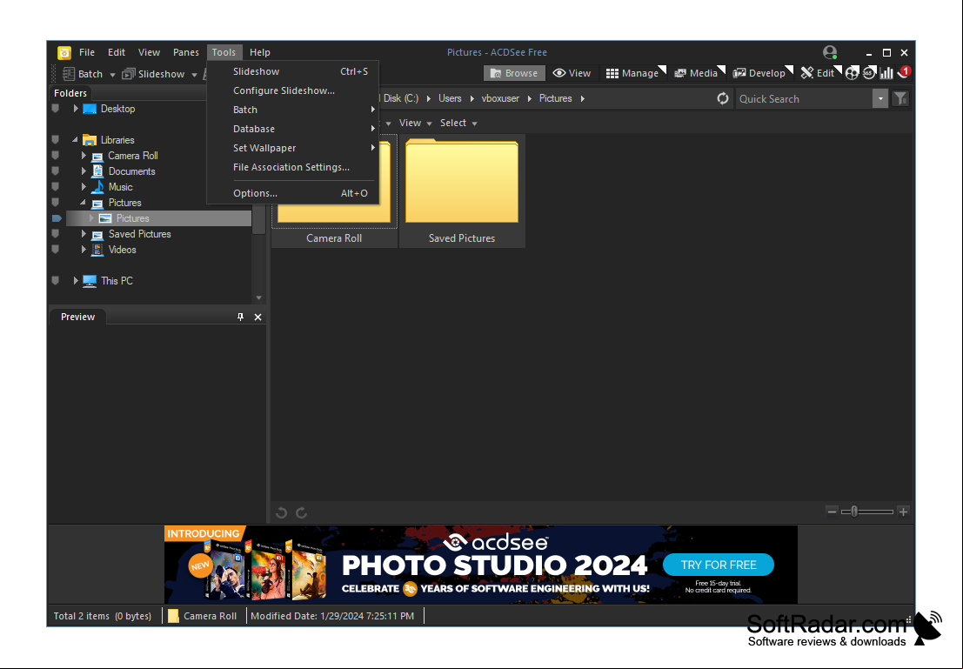963x669 pixels.
Task: Toggle Easy-Select marker beside Videos
Action: 56,250
